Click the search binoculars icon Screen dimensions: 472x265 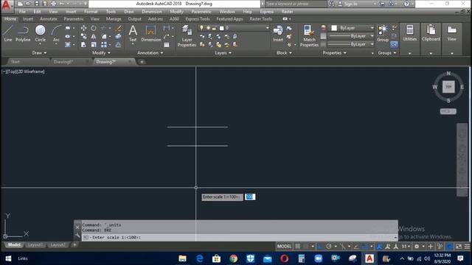pos(331,4)
